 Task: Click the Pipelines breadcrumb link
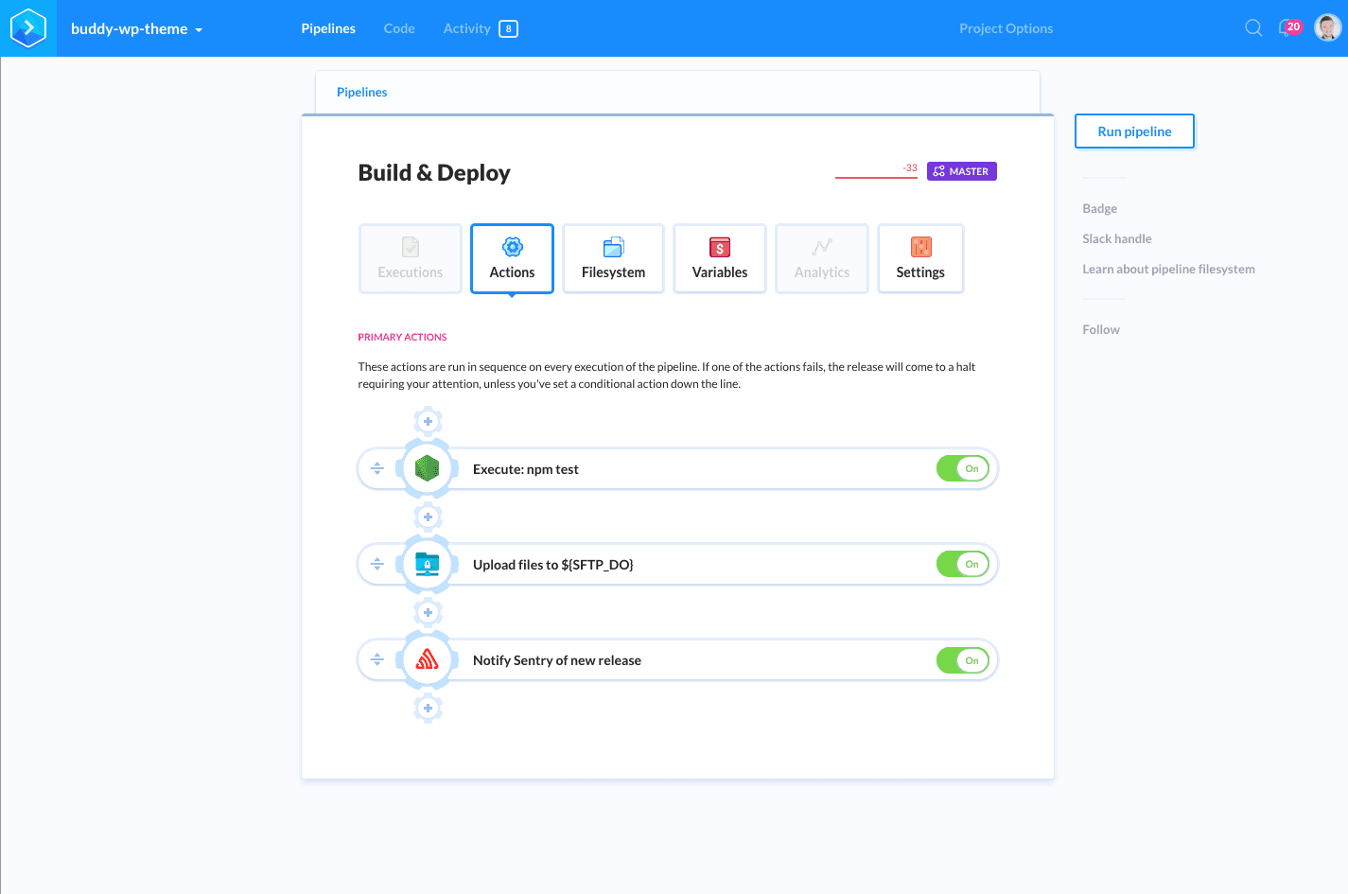(x=361, y=93)
